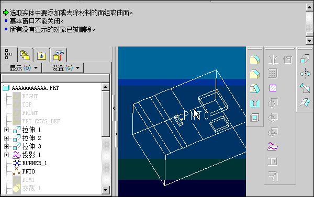The image size is (314, 197).
Task: Open the 设置(G) dropdown menu
Action: (x=63, y=68)
